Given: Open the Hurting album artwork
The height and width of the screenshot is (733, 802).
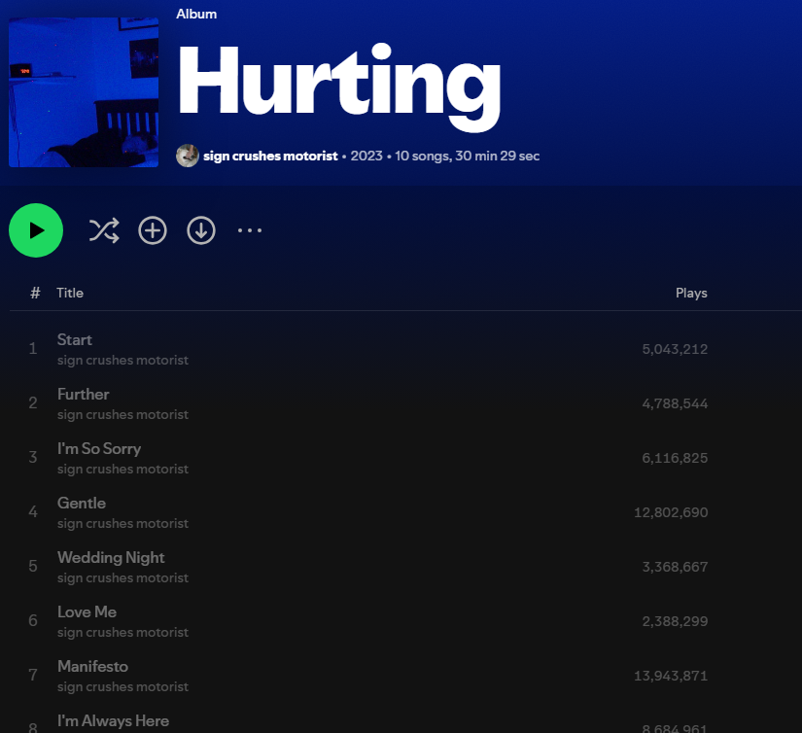Looking at the screenshot, I should click(84, 90).
